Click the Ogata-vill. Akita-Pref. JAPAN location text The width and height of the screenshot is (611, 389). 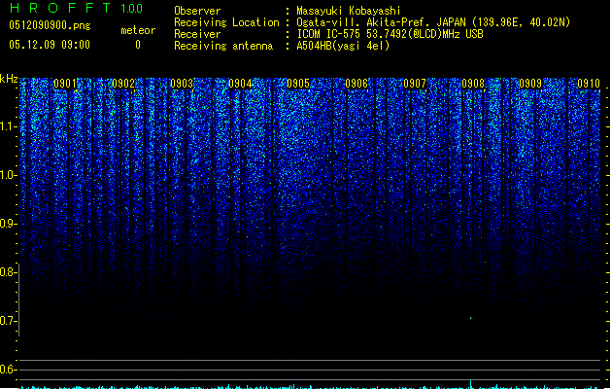[x=433, y=22]
